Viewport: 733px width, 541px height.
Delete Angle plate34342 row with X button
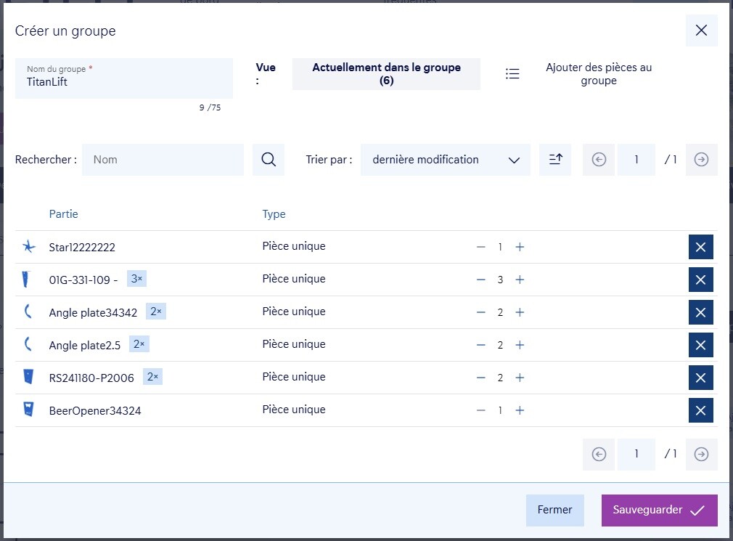700,312
